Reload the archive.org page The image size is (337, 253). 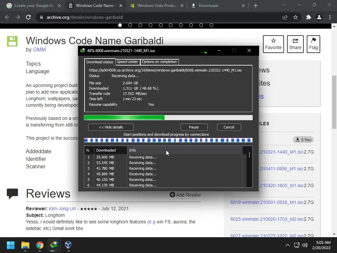point(28,17)
